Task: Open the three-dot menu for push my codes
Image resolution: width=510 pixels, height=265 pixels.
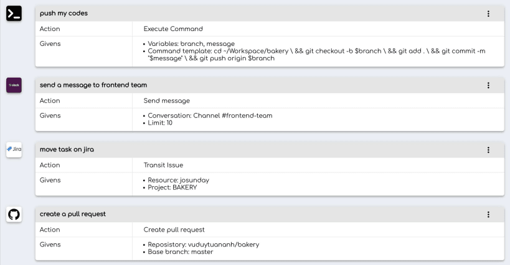Action: [488, 14]
